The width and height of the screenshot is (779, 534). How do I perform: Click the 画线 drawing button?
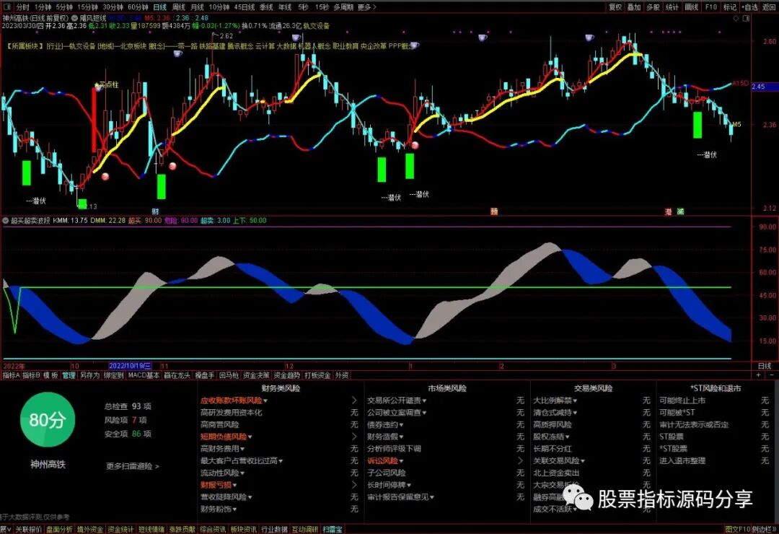point(692,7)
